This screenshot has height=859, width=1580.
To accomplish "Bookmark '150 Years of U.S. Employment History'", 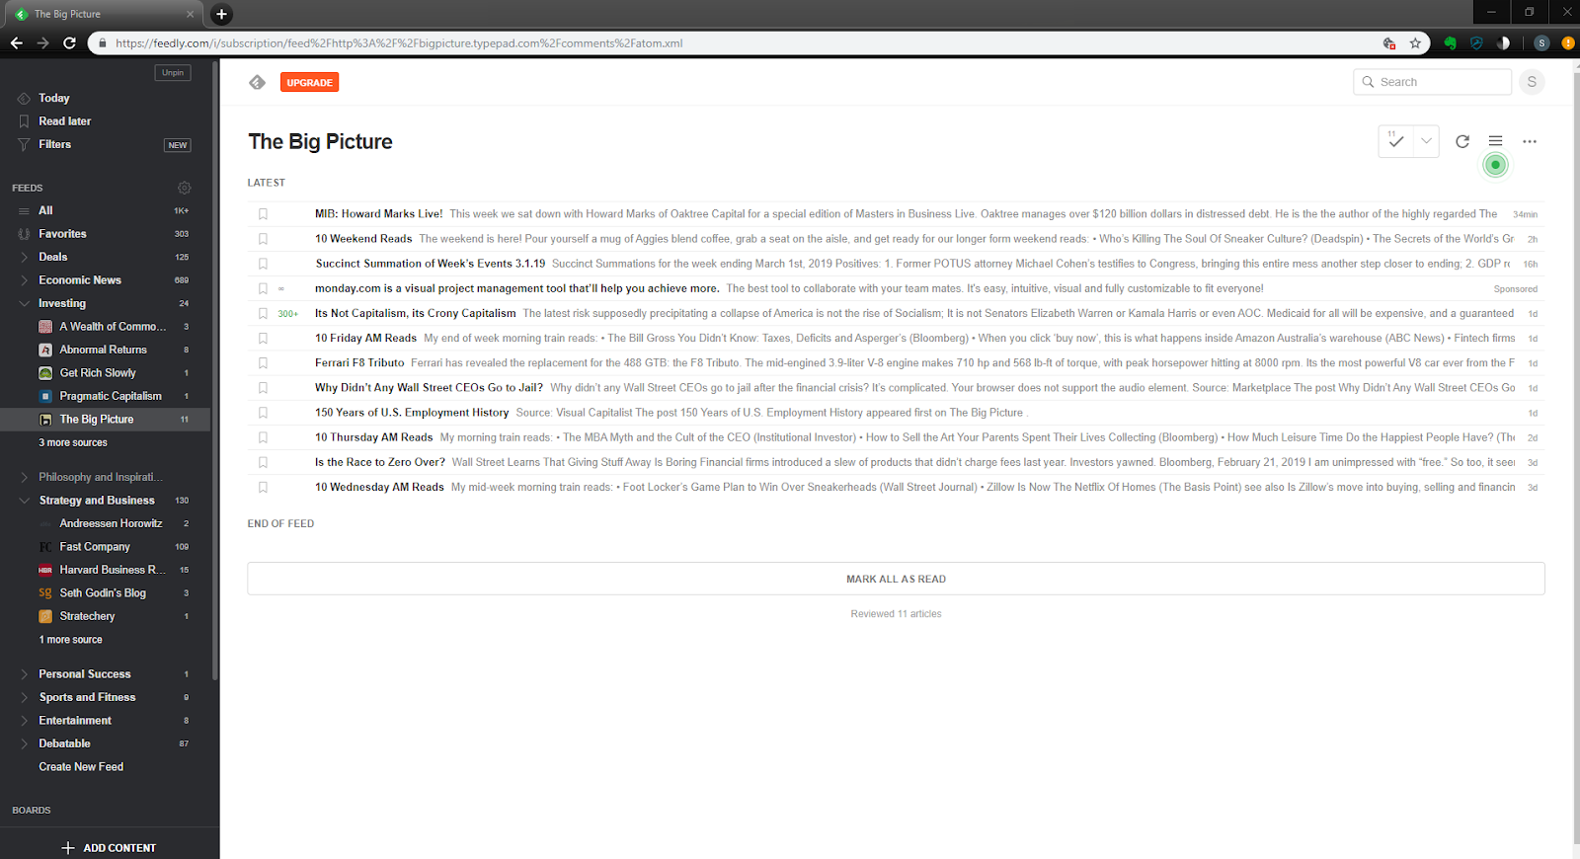I will pyautogui.click(x=263, y=413).
